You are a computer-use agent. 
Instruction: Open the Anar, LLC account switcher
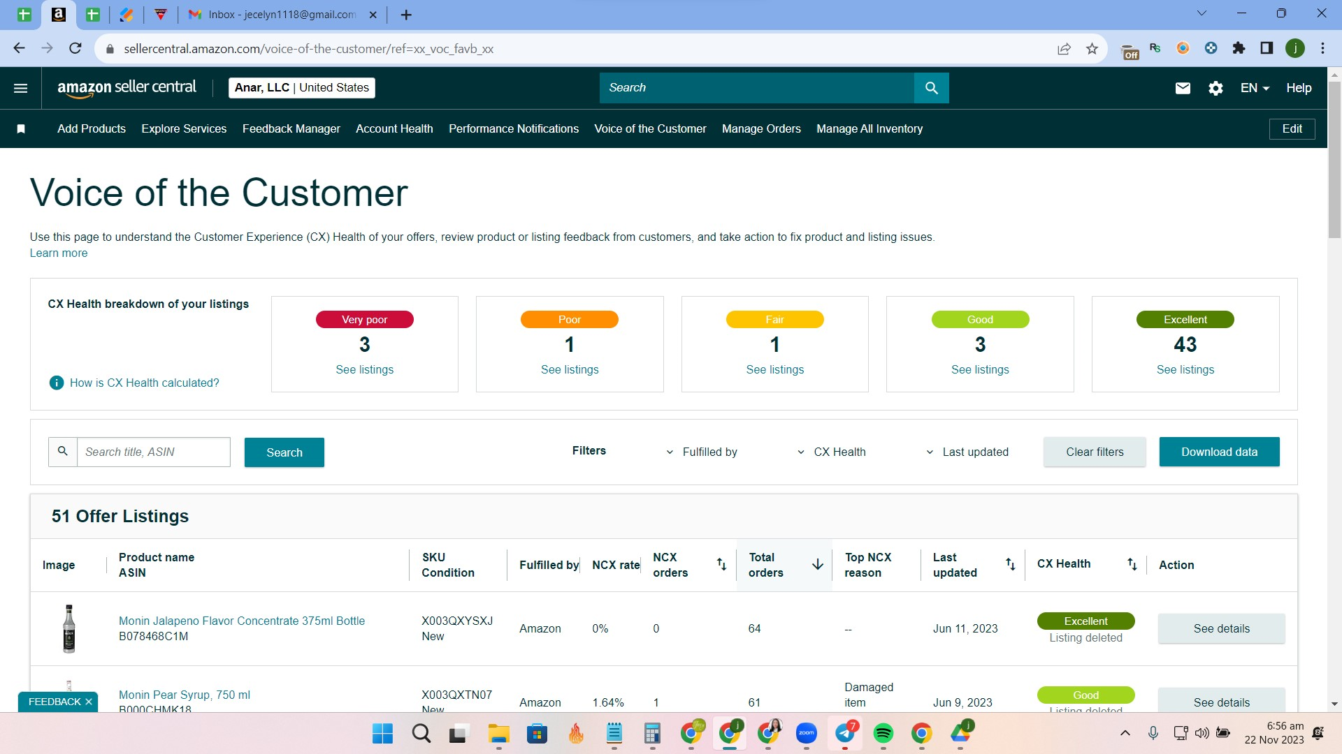[302, 88]
